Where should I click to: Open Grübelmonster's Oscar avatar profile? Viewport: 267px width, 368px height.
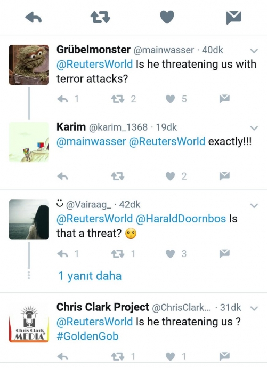point(29,65)
